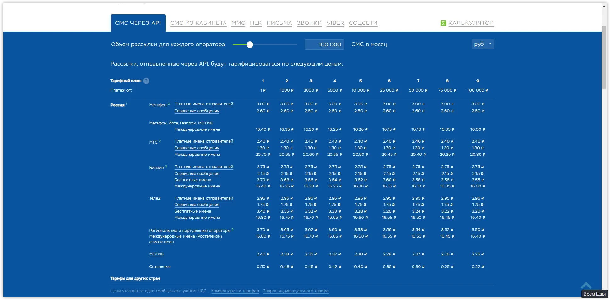This screenshot has height=300, width=610.
Task: Click the page vertical scrollbar thumb
Action: point(604,58)
